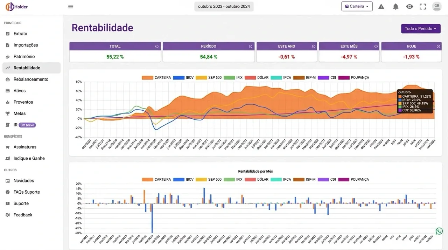
Task: Open the date range selector outubro 2023 - outubro 2024
Action: pyautogui.click(x=224, y=6)
